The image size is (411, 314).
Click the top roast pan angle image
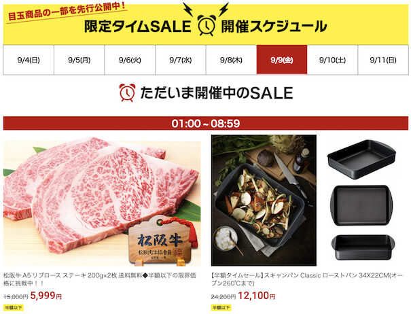click(x=361, y=159)
